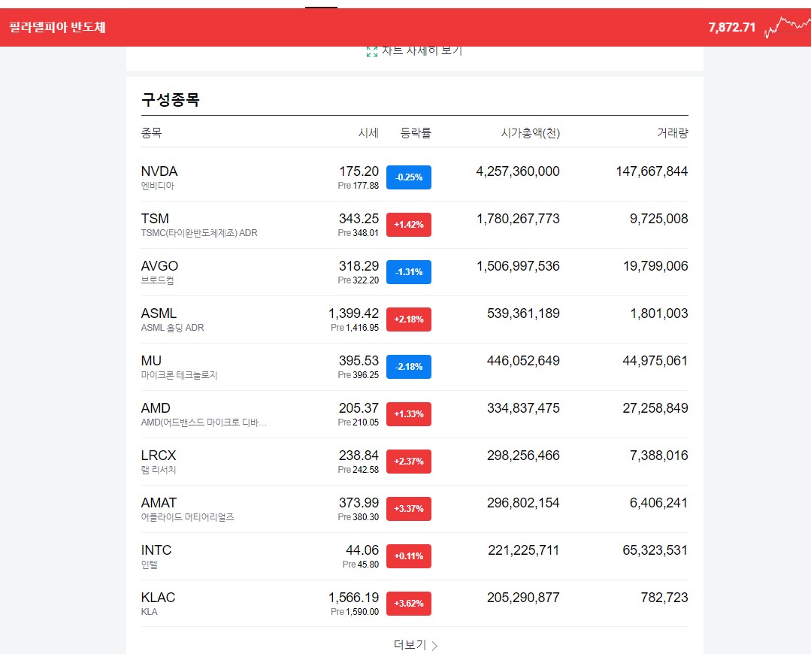Click the mini chart in the red header
Image resolution: width=811 pixels, height=654 pixels.
[x=787, y=27]
